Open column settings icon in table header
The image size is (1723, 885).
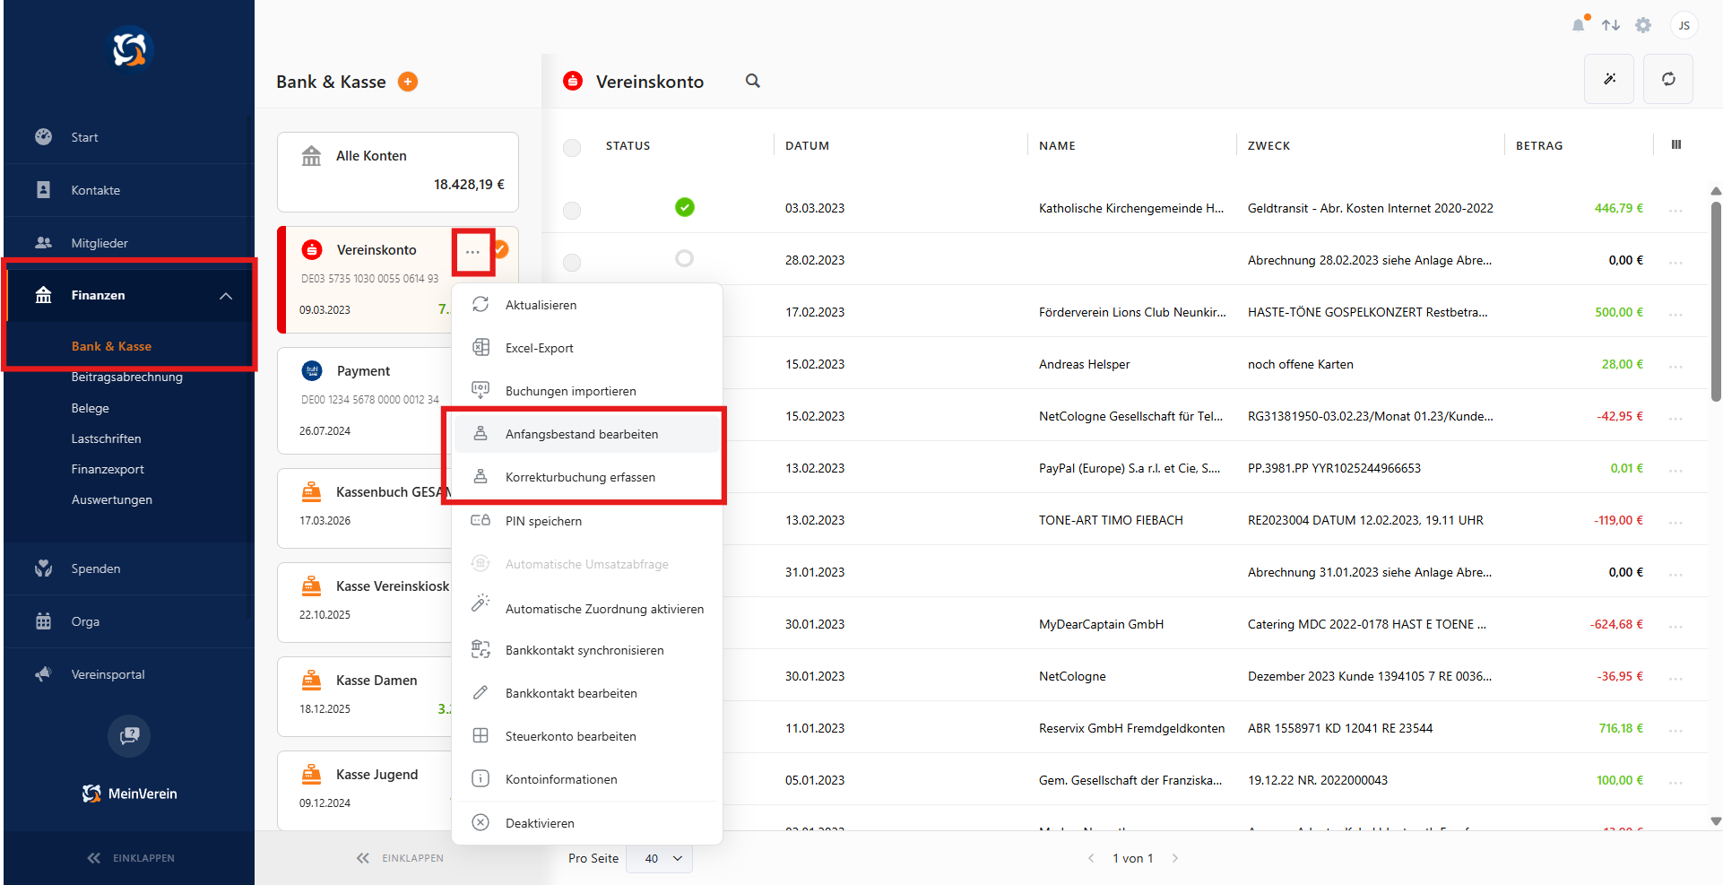tap(1676, 144)
